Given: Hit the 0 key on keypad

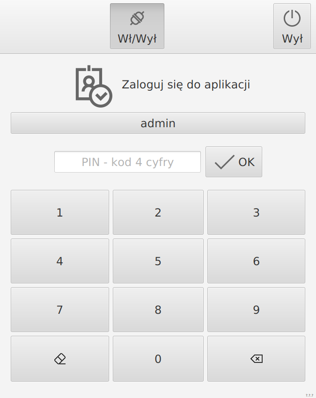Looking at the screenshot, I should pos(158,359).
